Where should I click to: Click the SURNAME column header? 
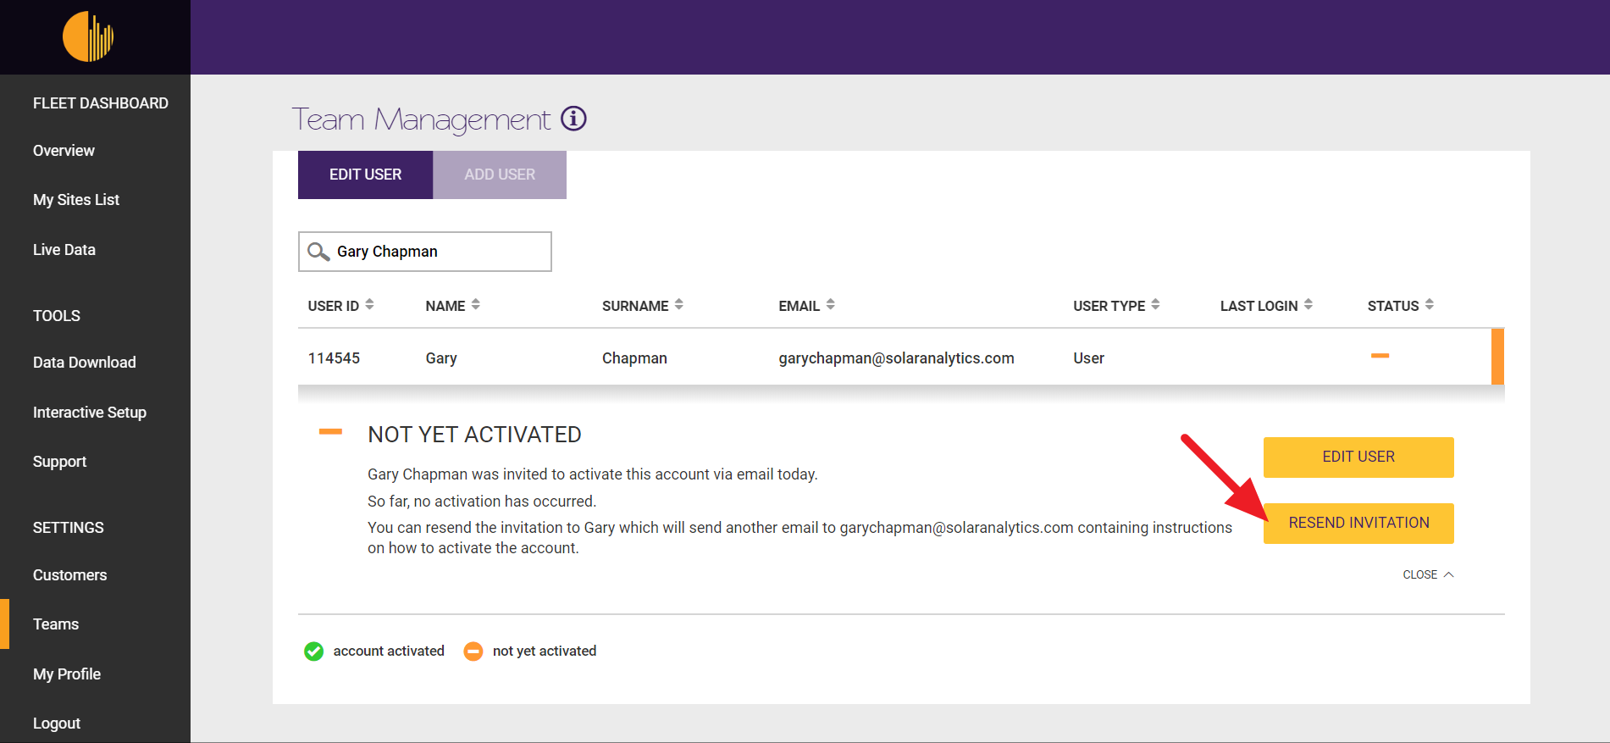point(635,306)
